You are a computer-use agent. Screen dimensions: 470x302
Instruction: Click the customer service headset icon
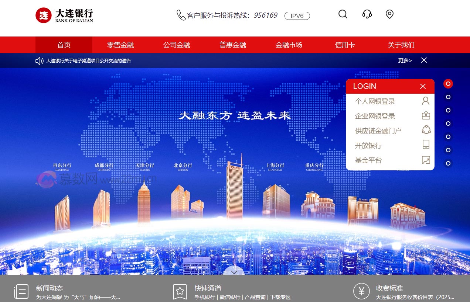[x=367, y=14]
